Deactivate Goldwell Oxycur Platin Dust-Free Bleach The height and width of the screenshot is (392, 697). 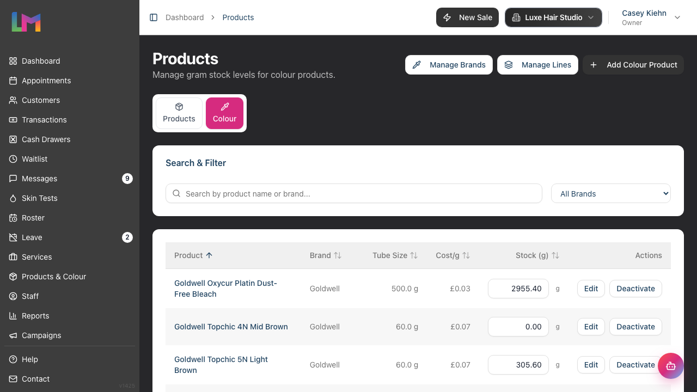click(x=635, y=289)
